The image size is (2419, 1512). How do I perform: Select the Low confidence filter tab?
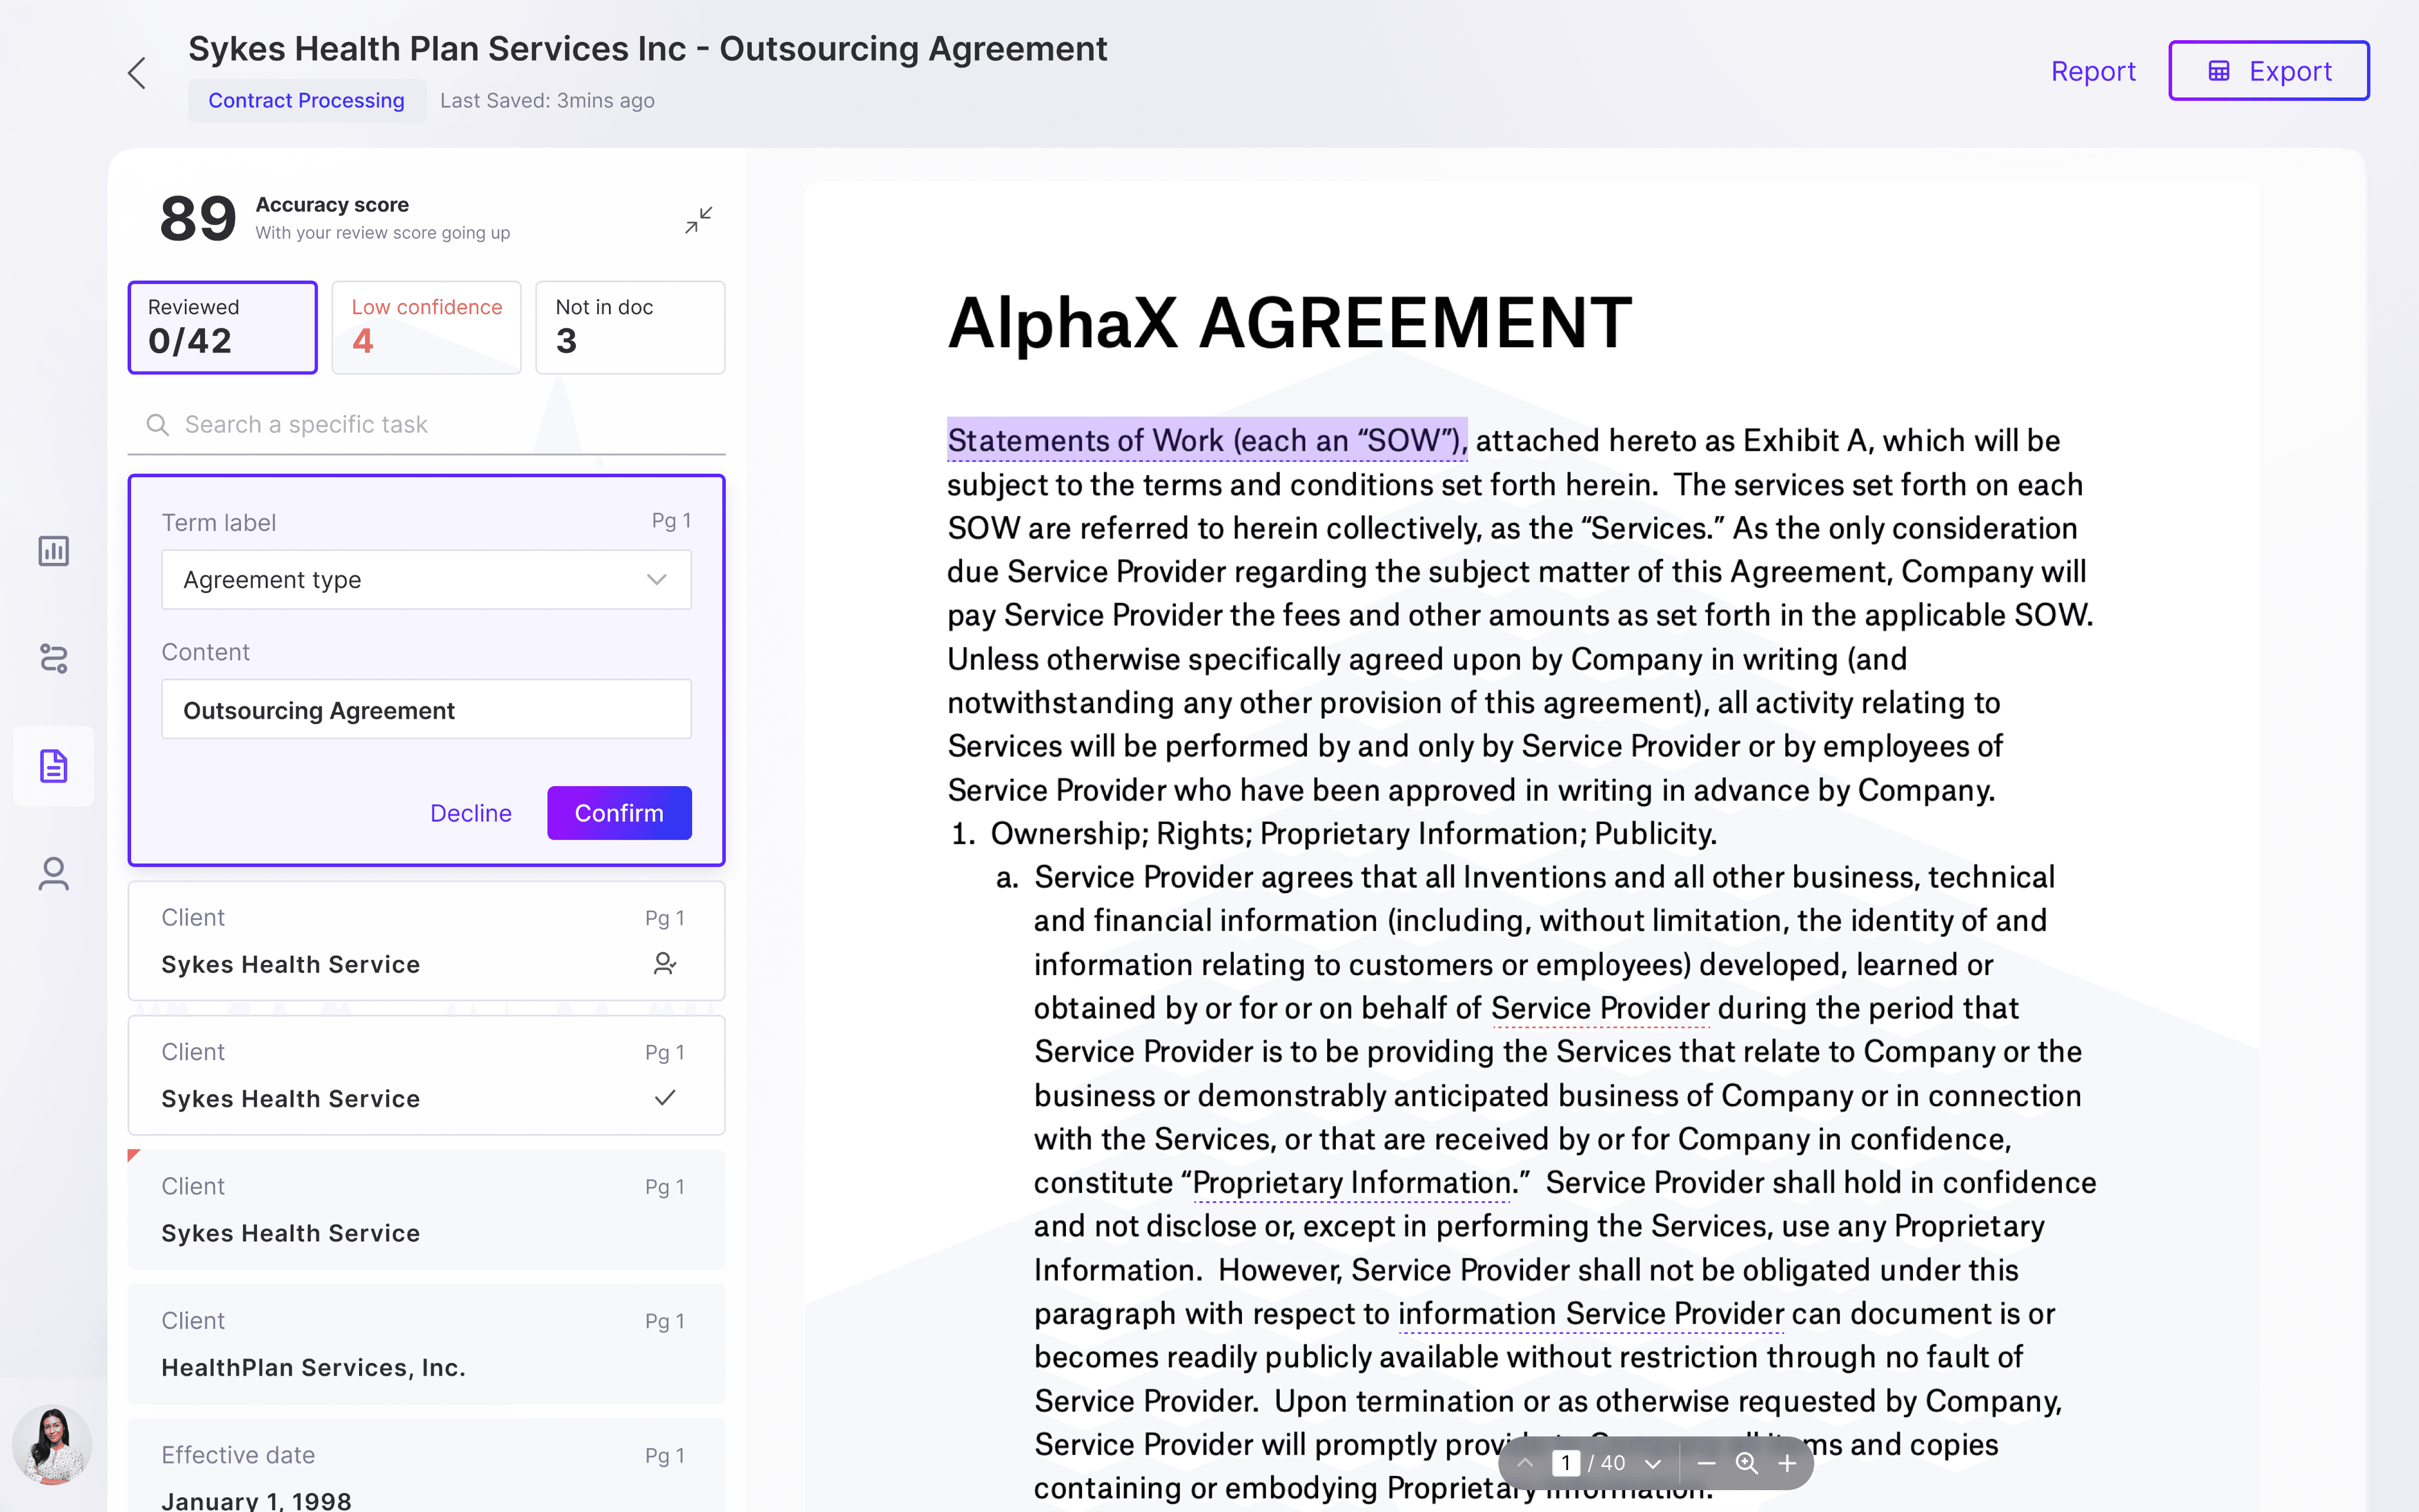426,327
